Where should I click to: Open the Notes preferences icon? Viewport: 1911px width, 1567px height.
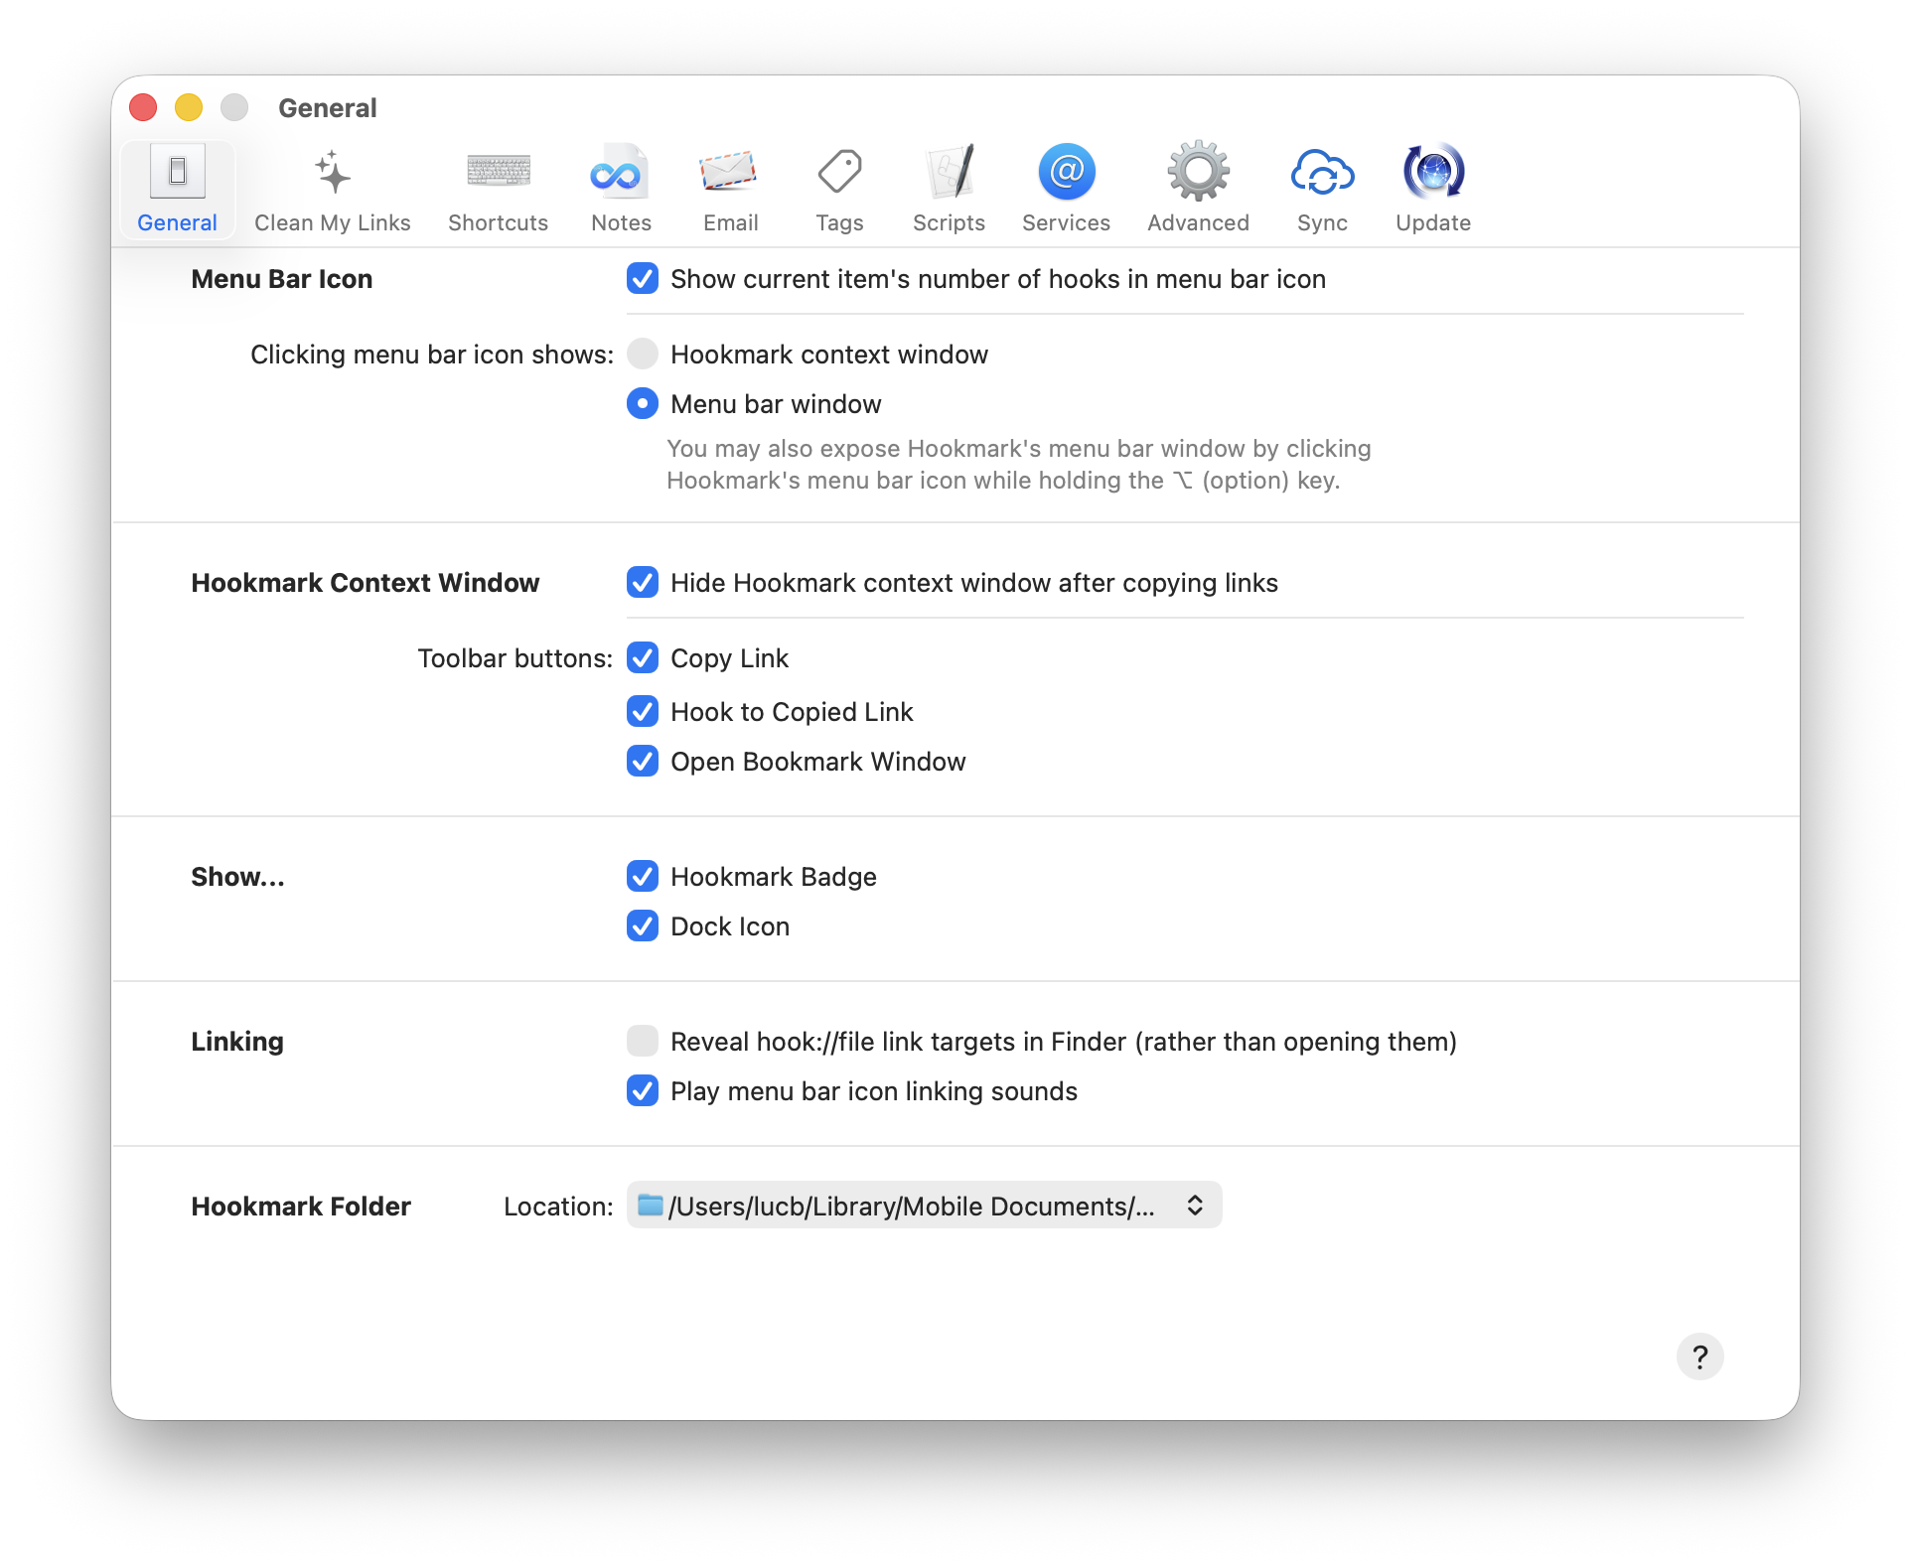[x=621, y=173]
